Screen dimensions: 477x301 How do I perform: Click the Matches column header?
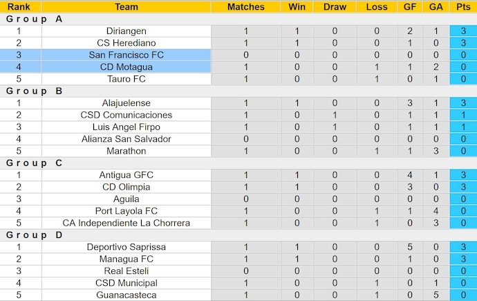click(246, 7)
